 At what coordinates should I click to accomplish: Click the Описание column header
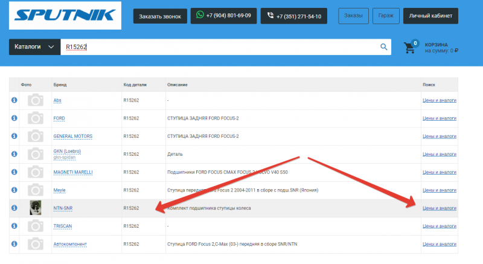pos(177,85)
